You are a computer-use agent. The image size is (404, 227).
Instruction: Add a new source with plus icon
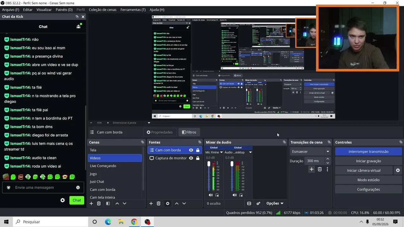(151, 203)
